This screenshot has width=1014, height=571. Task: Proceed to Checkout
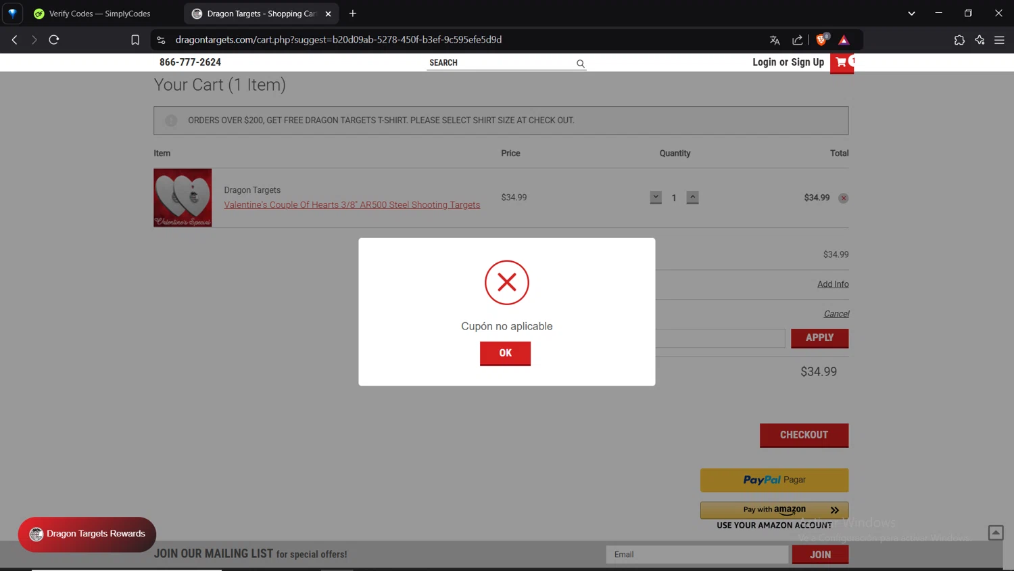804,436
